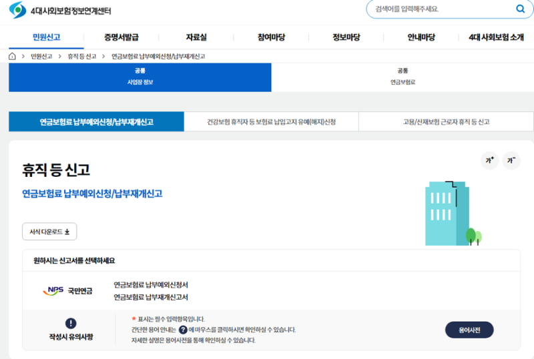Click the 원하시는 신고서를 선택하세요 text
534x359 pixels.
coord(74,260)
